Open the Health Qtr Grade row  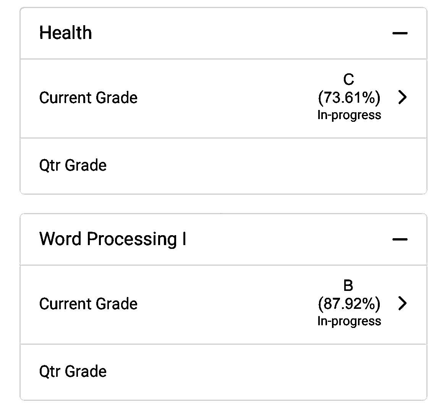coord(73,165)
